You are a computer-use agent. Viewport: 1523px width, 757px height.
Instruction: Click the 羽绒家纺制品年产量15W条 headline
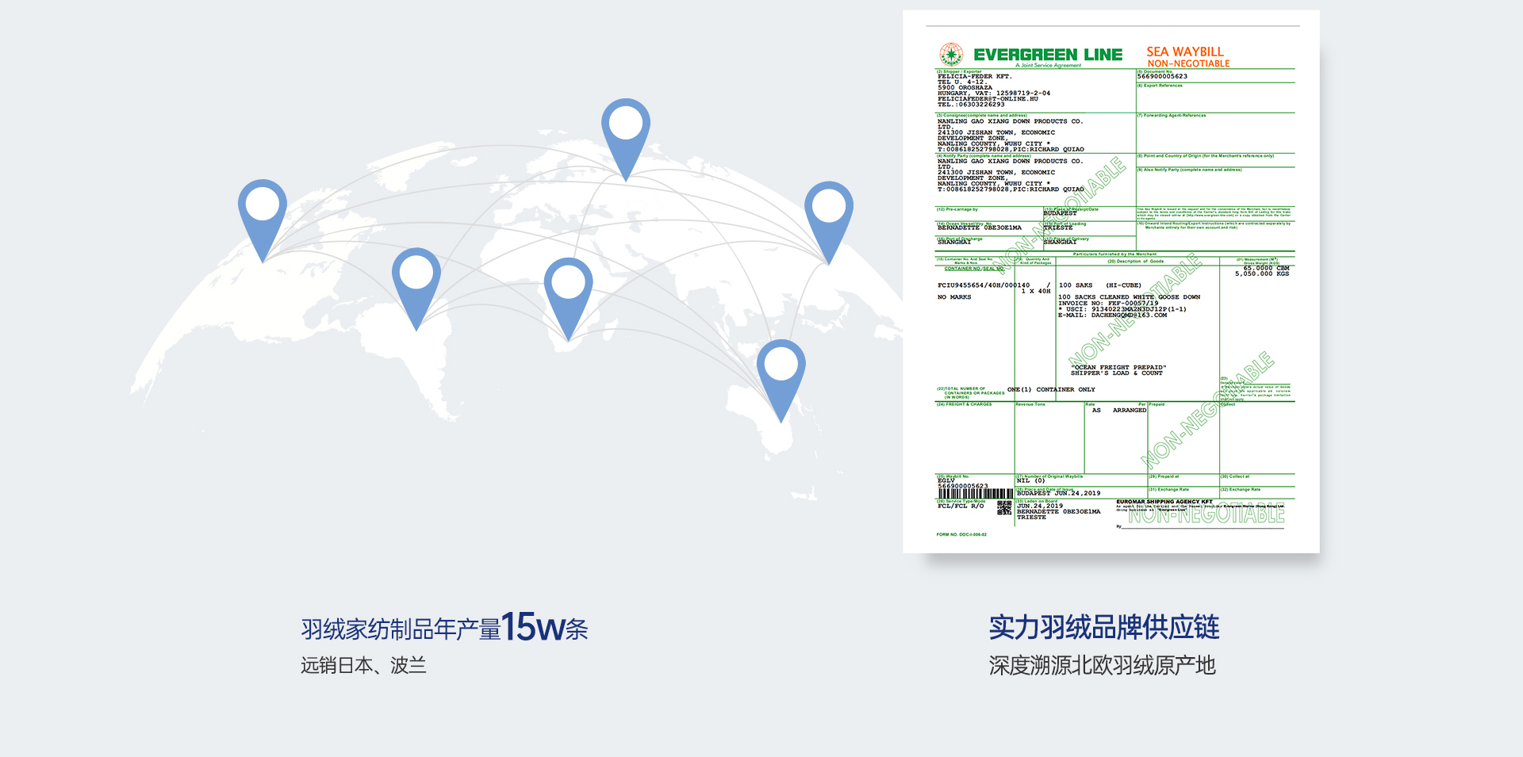click(x=444, y=628)
